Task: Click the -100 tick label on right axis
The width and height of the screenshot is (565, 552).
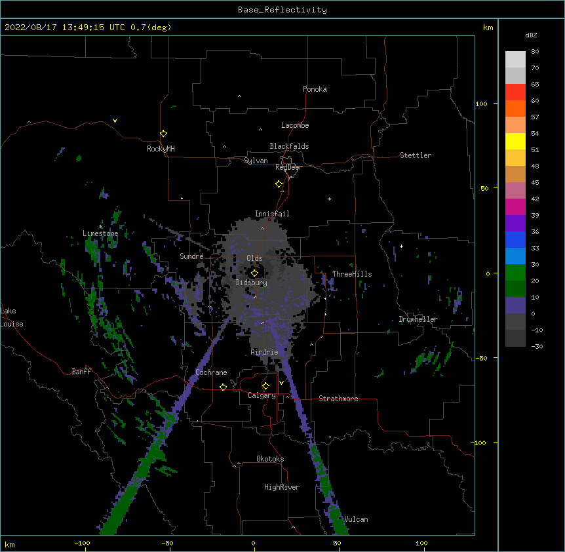Action: point(479,443)
